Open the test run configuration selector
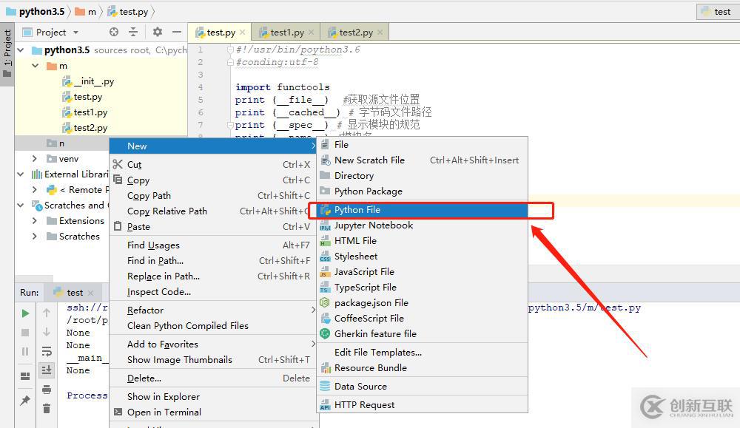 tap(717, 11)
